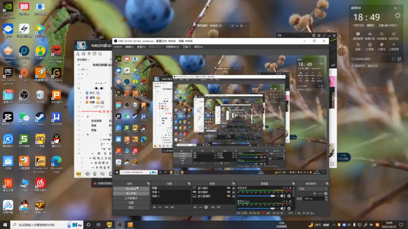Open microphone channel settings gear in mixer
Screen dimensions: 408x229
pyautogui.click(x=289, y=208)
